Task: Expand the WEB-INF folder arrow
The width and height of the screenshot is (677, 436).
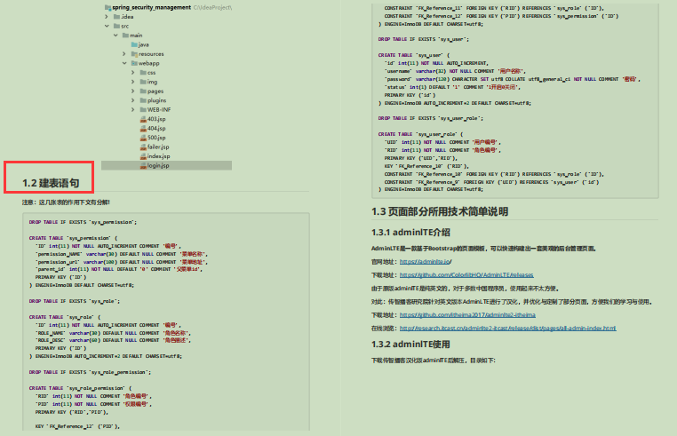Action: coord(133,109)
